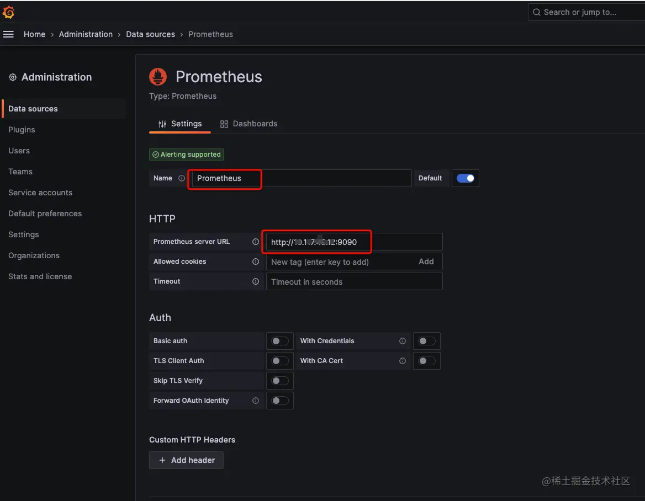Click the Settings tab sliders icon
This screenshot has width=645, height=501.
point(162,124)
